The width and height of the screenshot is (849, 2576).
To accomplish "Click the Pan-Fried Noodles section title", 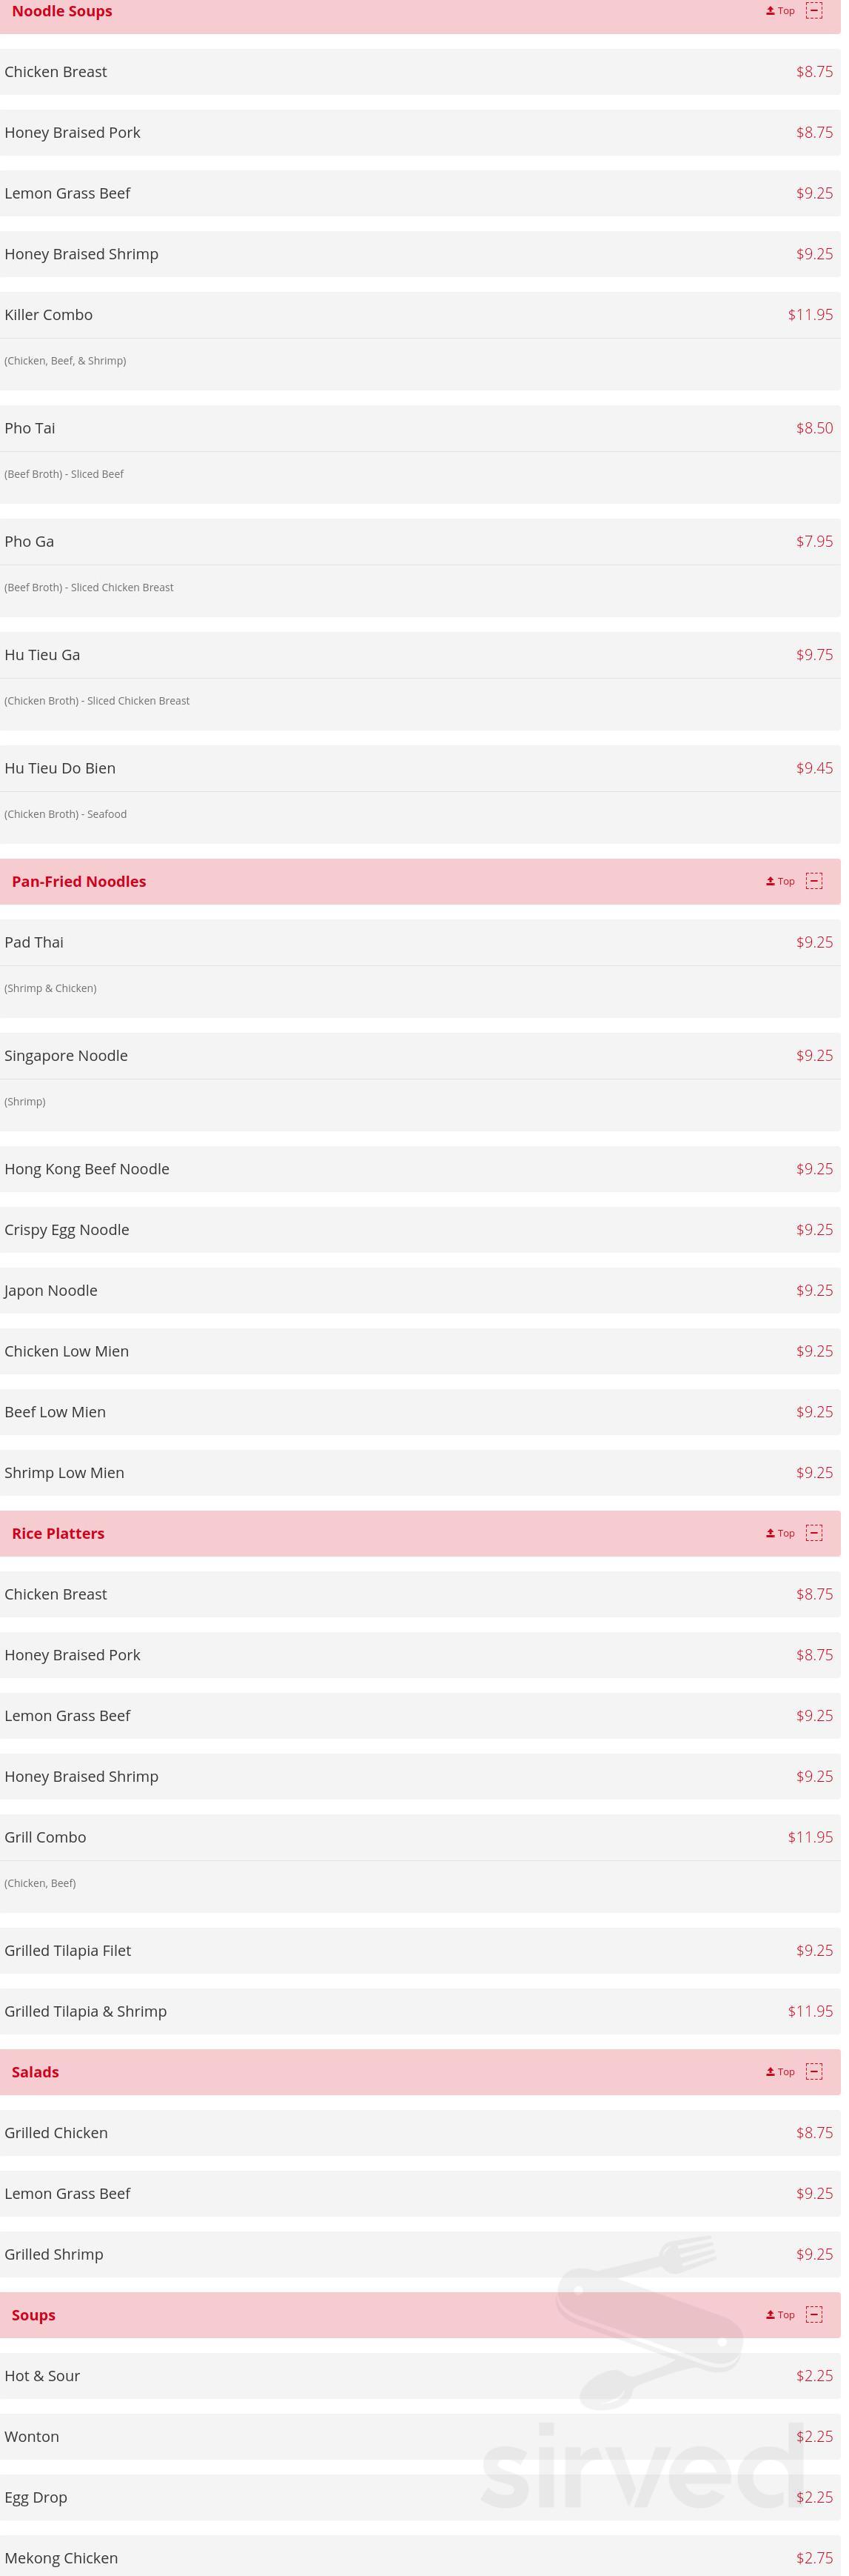I will 79,881.
